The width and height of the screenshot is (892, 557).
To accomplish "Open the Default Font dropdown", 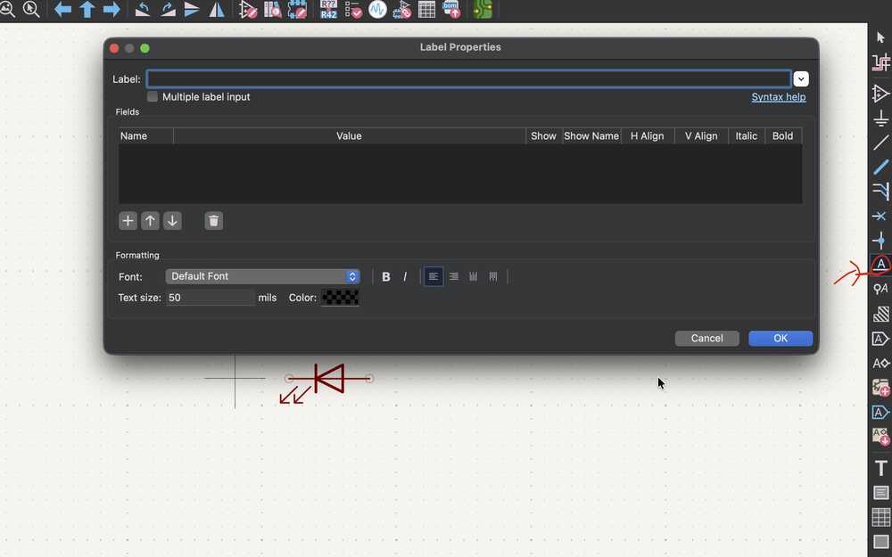I will pos(261,276).
